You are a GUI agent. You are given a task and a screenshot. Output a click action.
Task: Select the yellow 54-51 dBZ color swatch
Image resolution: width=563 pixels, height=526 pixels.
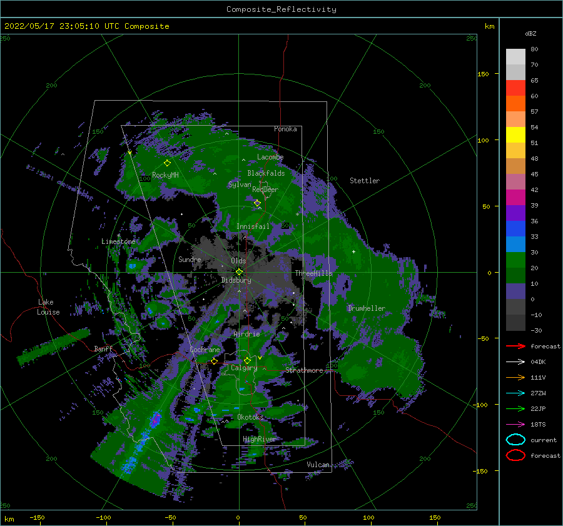[x=515, y=135]
